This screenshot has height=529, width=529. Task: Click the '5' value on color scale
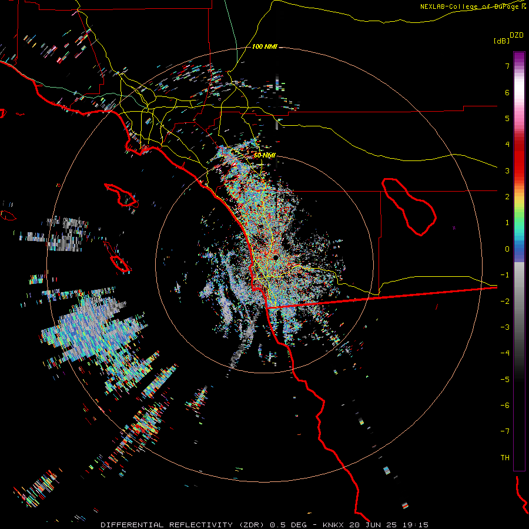click(507, 118)
